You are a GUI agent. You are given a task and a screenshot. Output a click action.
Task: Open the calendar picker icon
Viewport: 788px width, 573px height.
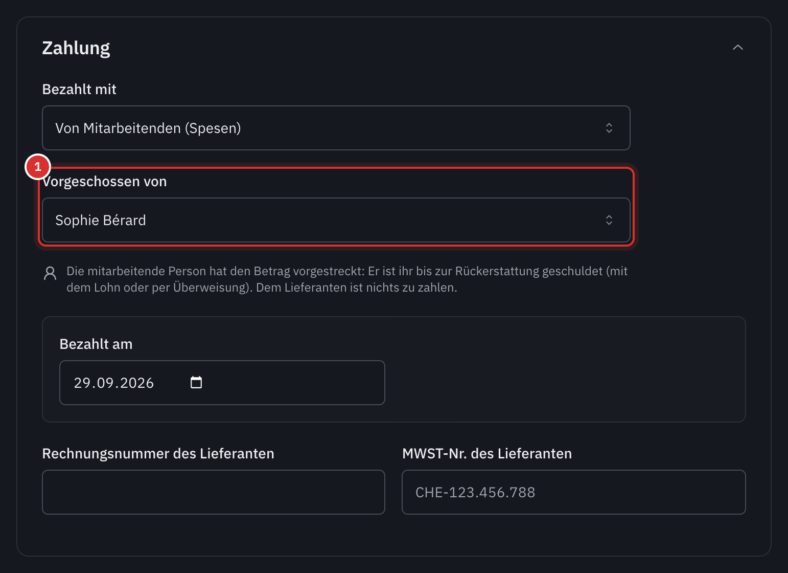(196, 382)
